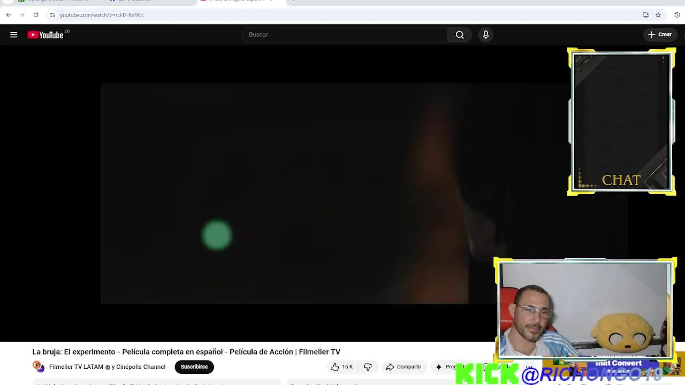Like the video with thumbs up
685x385 pixels.
(x=341, y=367)
